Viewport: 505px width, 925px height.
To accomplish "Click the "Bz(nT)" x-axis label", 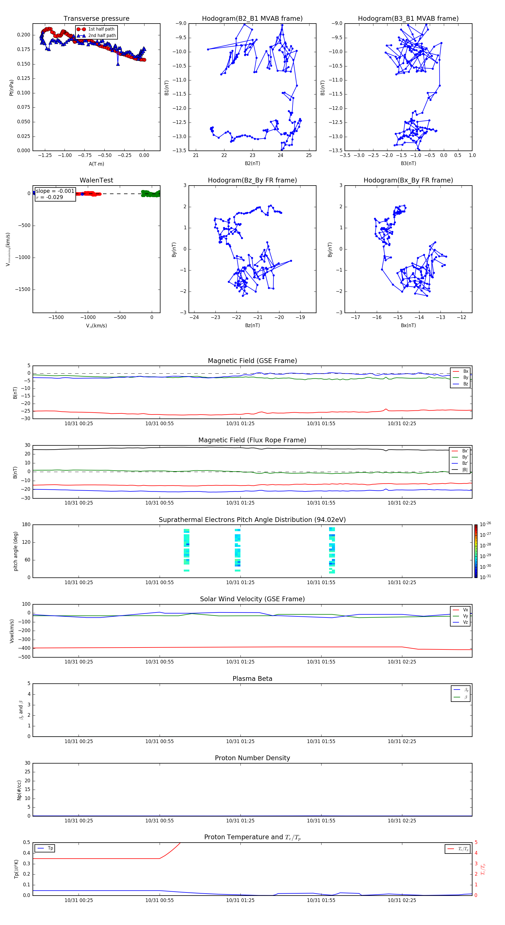I will click(252, 325).
